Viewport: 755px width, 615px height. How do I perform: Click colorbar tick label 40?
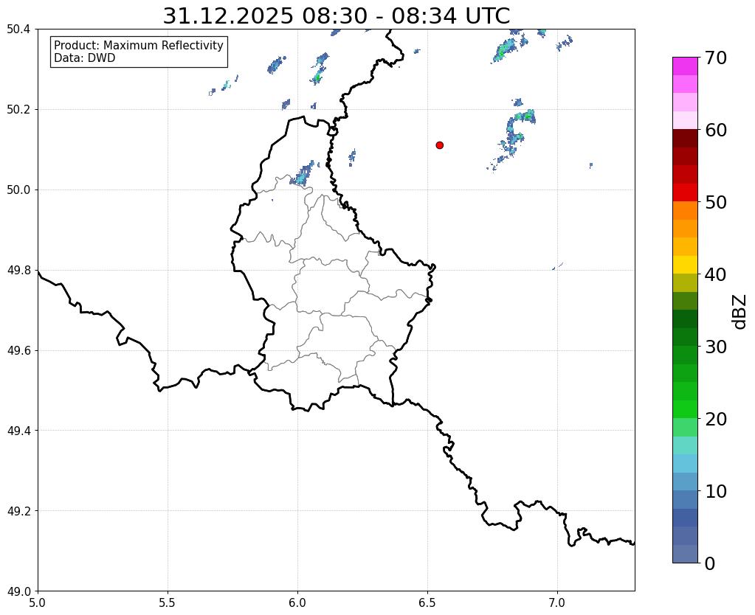[716, 274]
